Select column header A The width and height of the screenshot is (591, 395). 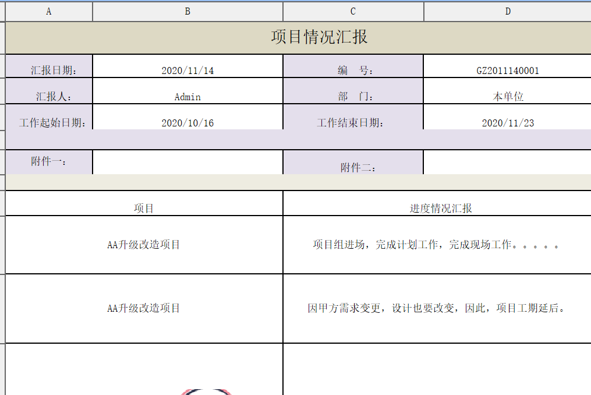point(49,11)
